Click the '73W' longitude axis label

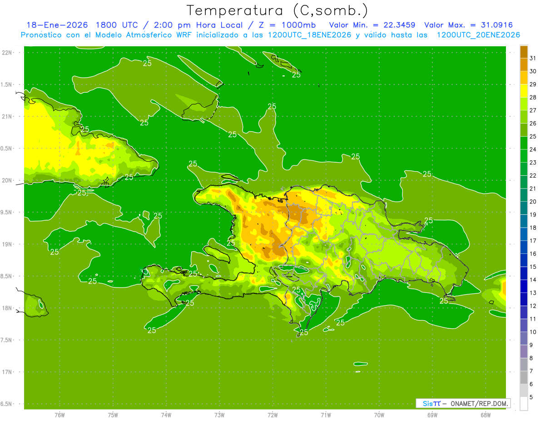pos(219,415)
